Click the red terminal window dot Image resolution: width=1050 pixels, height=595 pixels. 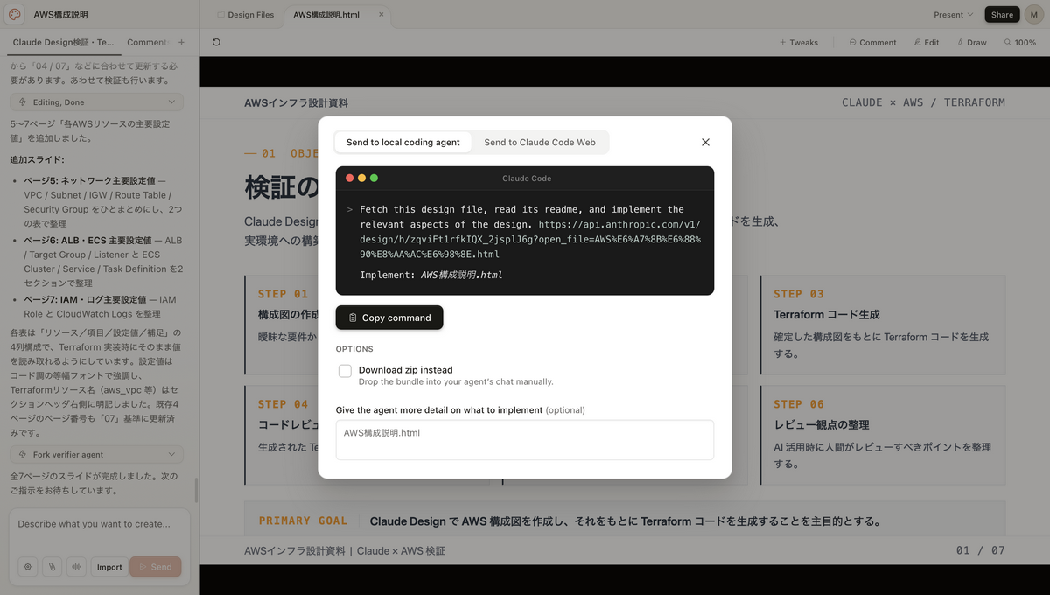[x=349, y=178]
